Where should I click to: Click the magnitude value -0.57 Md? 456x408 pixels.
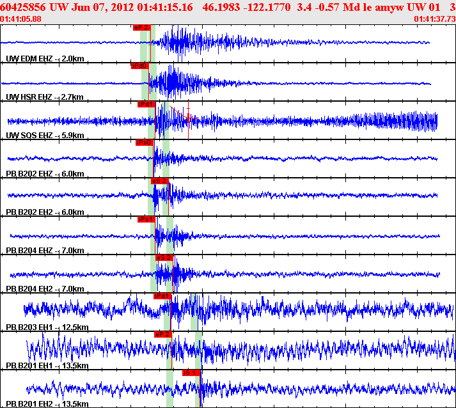pyautogui.click(x=336, y=7)
